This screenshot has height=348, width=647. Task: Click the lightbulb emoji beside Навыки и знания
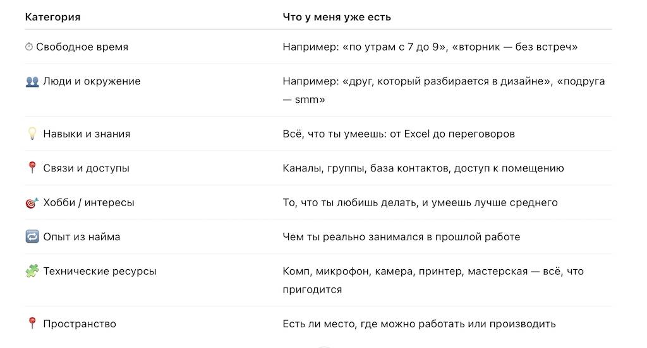(32, 134)
